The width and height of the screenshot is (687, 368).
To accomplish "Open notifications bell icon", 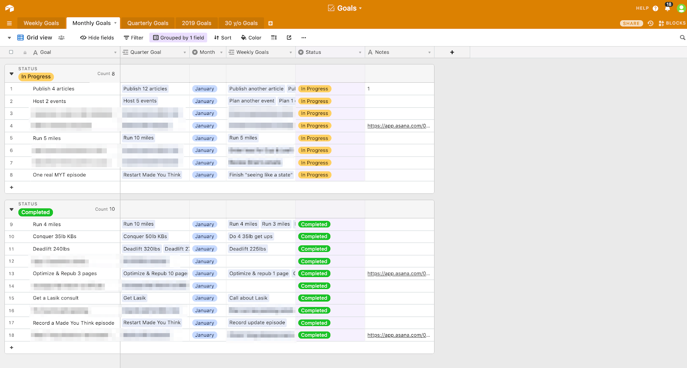I will click(x=668, y=8).
